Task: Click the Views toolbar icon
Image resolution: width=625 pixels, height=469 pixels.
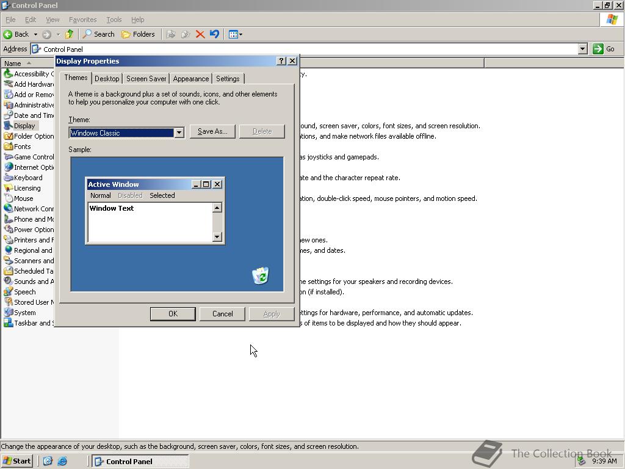Action: pyautogui.click(x=233, y=34)
